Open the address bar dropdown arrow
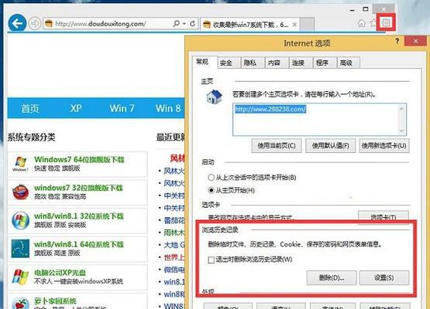This screenshot has width=430, height=309. click(184, 24)
